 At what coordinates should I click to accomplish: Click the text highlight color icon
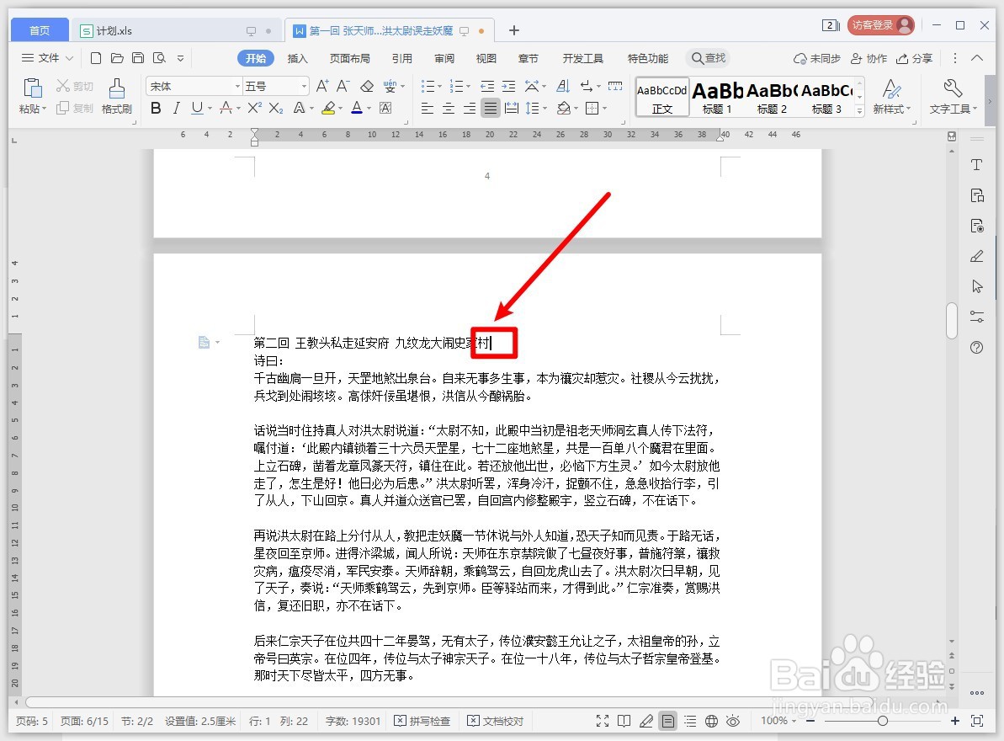[328, 109]
